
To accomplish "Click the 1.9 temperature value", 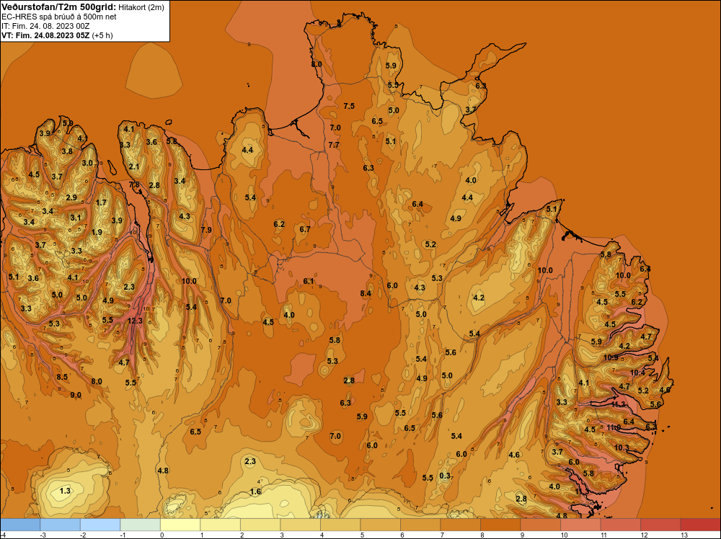I will pyautogui.click(x=97, y=232).
